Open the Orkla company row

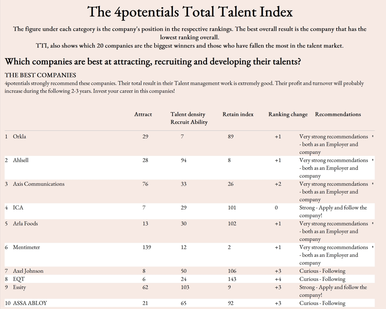pyautogui.click(x=190, y=144)
